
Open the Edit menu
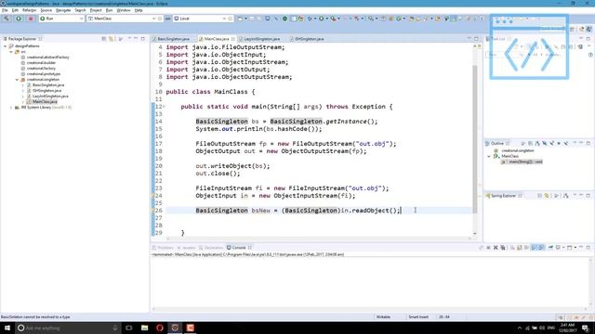tap(15, 10)
